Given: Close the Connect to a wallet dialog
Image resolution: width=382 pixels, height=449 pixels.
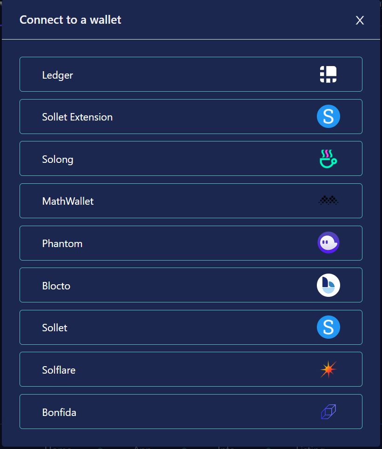Looking at the screenshot, I should coord(360,20).
